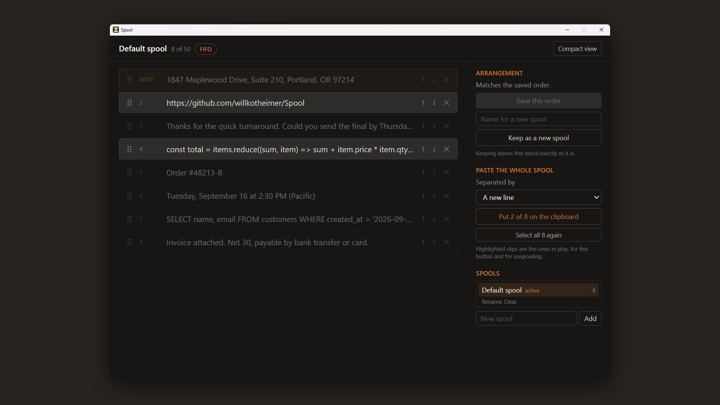Delete the 'const total' code clip
This screenshot has height=405, width=720.
click(447, 149)
